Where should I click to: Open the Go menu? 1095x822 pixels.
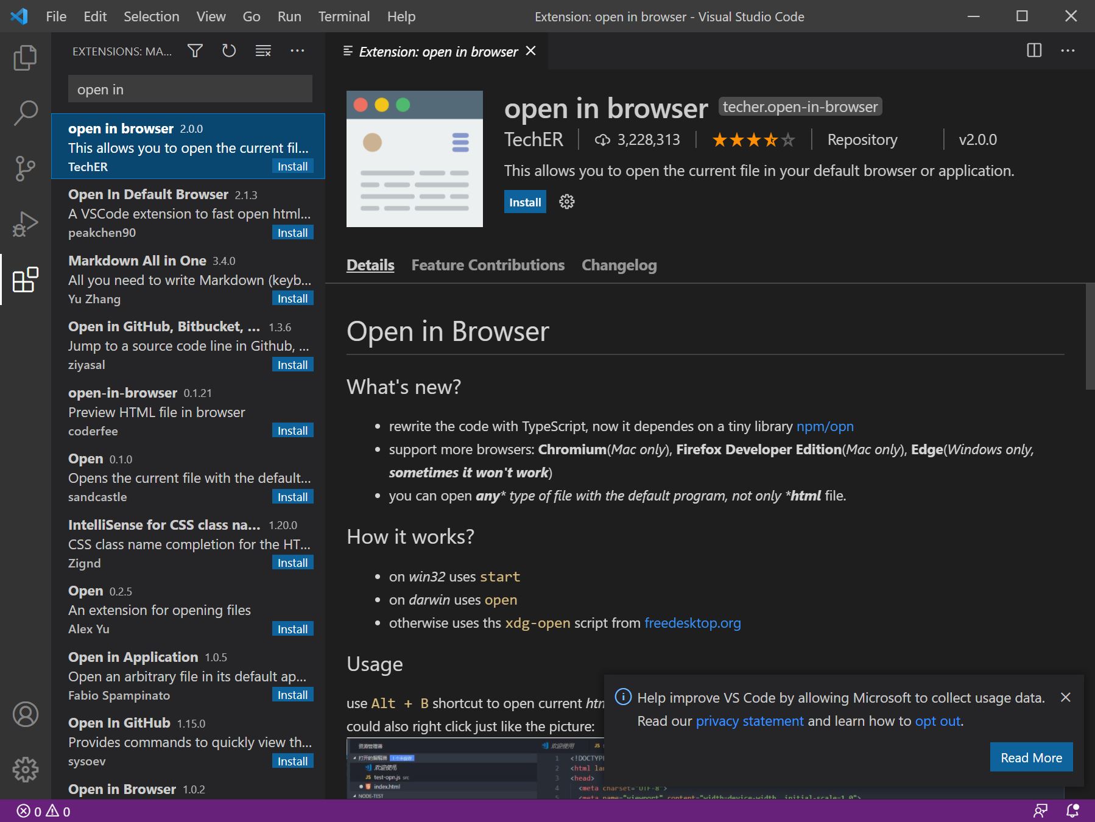coord(252,16)
